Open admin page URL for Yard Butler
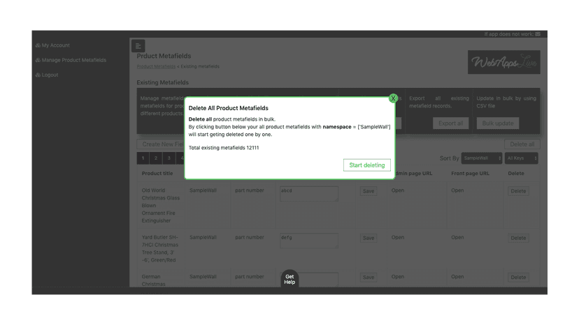 398,237
